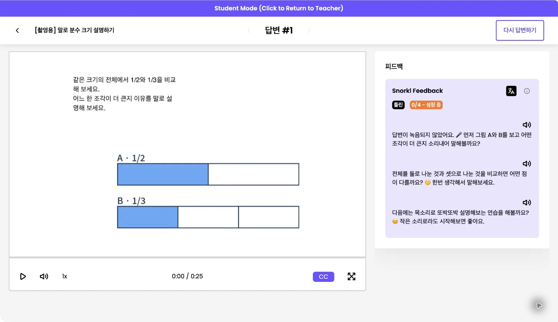
Task: Open the info icon in Snorkl Feedback
Action: 527,91
